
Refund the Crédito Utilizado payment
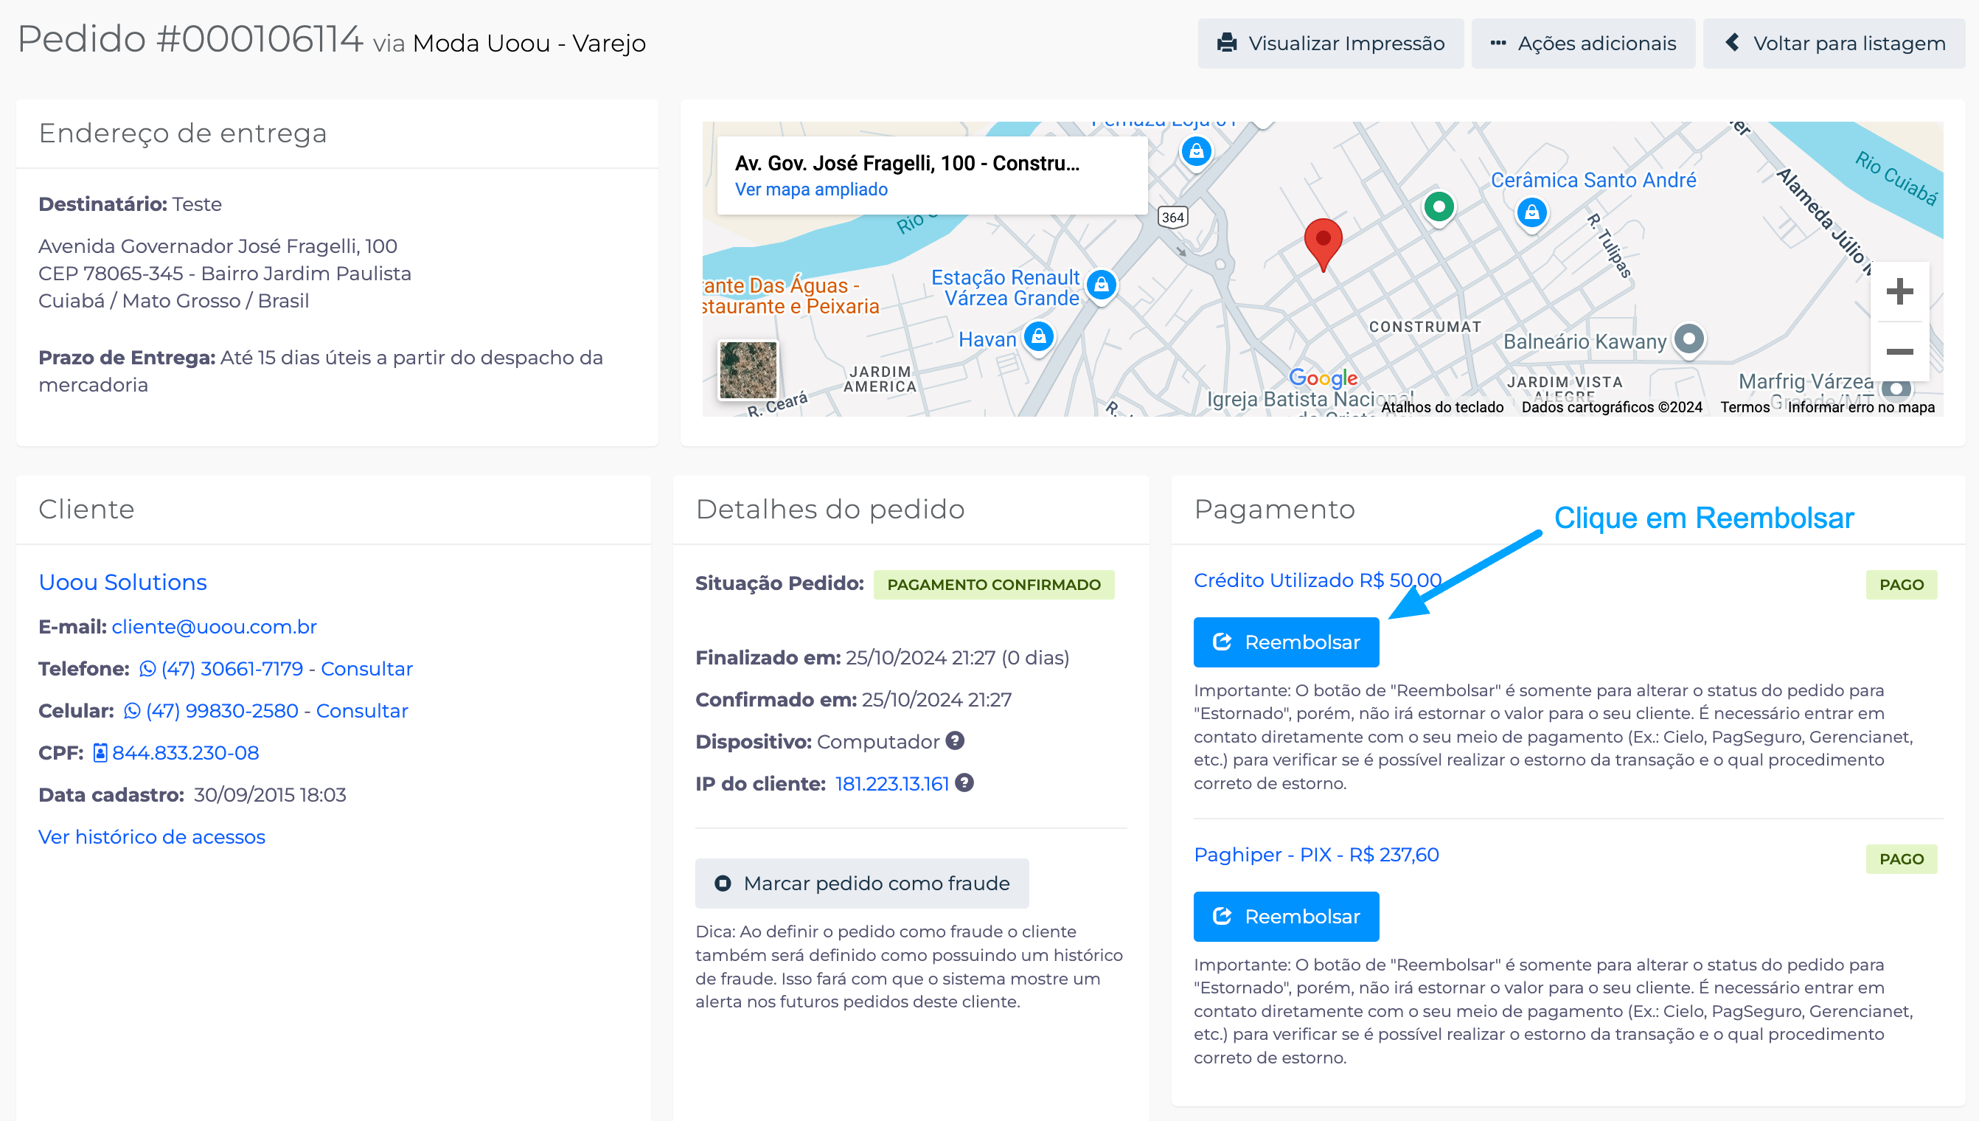(1285, 642)
